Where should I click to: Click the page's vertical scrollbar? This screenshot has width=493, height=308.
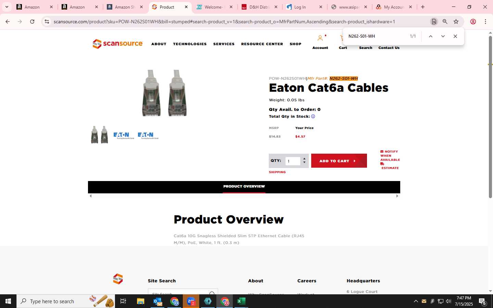point(490,116)
